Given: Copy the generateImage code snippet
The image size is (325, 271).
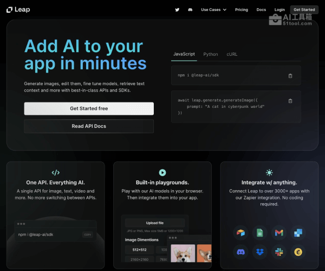Looking at the screenshot, I should 290,101.
